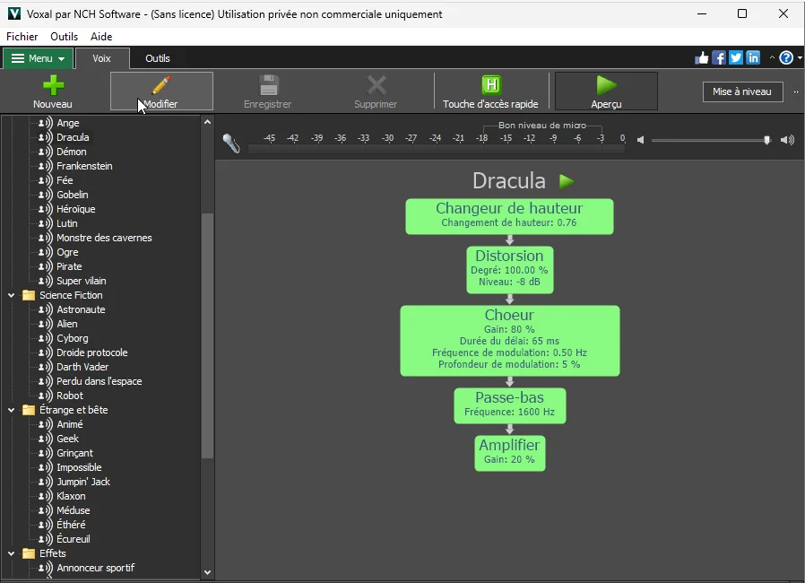Select the Darth Vader voice
The width and height of the screenshot is (805, 583).
tap(82, 367)
